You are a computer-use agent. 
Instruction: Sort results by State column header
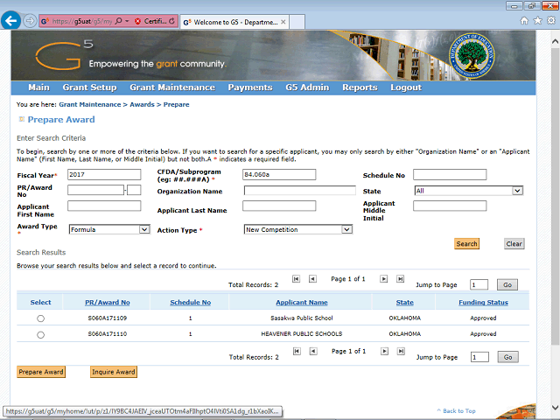point(404,303)
